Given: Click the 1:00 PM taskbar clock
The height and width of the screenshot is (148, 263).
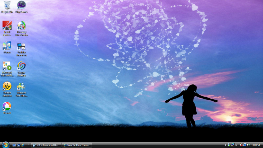Looking at the screenshot, I should pyautogui.click(x=256, y=145).
